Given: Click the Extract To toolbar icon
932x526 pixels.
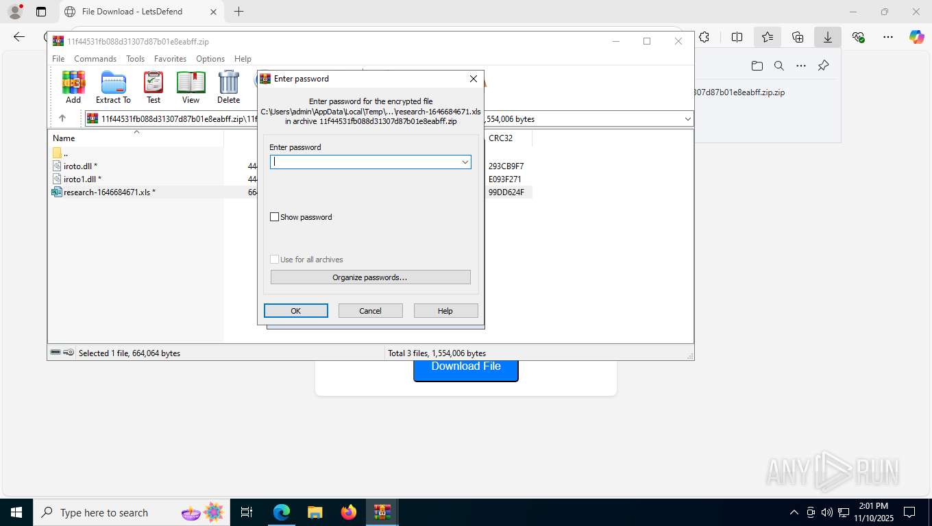Looking at the screenshot, I should (113, 87).
